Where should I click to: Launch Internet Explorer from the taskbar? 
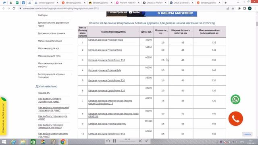click(x=13, y=142)
